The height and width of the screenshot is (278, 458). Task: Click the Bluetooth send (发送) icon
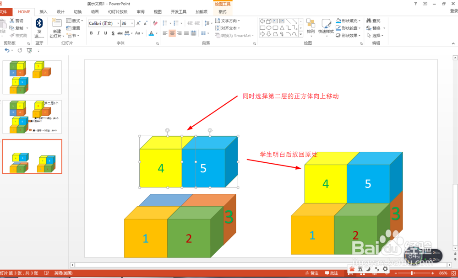click(39, 23)
